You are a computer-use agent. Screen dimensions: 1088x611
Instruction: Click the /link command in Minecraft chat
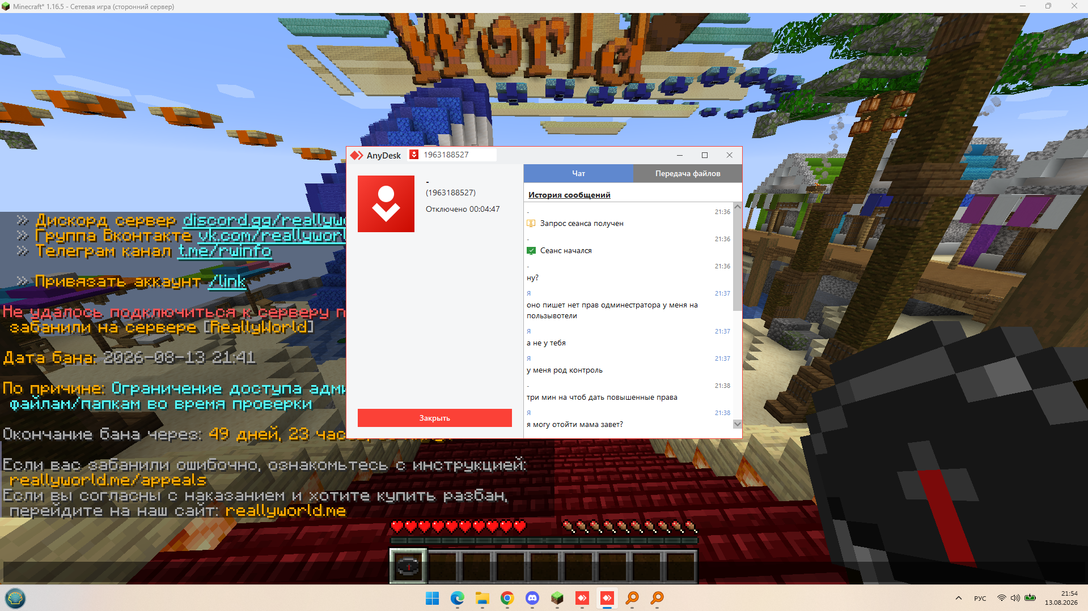point(227,281)
